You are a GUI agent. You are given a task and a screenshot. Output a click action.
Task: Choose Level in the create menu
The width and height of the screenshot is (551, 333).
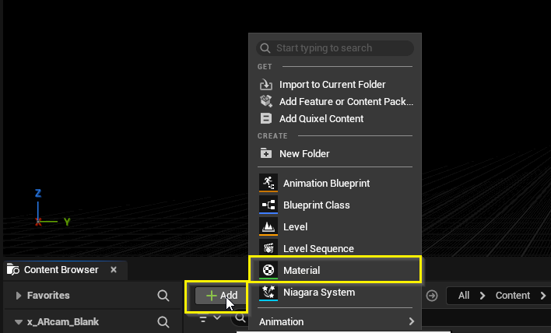point(295,227)
